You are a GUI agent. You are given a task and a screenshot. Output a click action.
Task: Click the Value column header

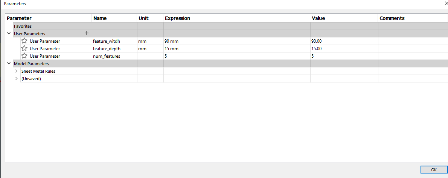[344, 18]
